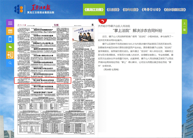Click the blue search magnifier icon
193x138 pixels.
[x=10, y=63]
